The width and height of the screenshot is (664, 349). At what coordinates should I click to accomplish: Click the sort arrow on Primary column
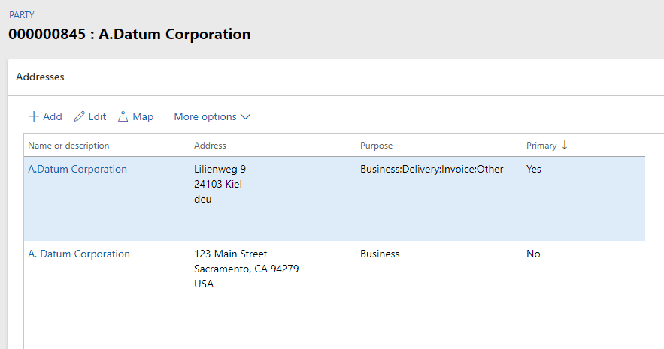point(565,146)
